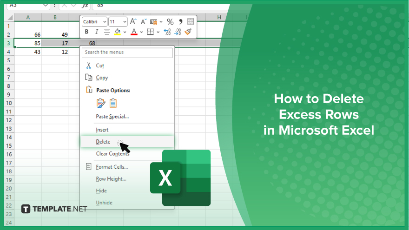The height and width of the screenshot is (230, 409).
Task: Click the Select All corner triangle
Action: click(x=9, y=18)
